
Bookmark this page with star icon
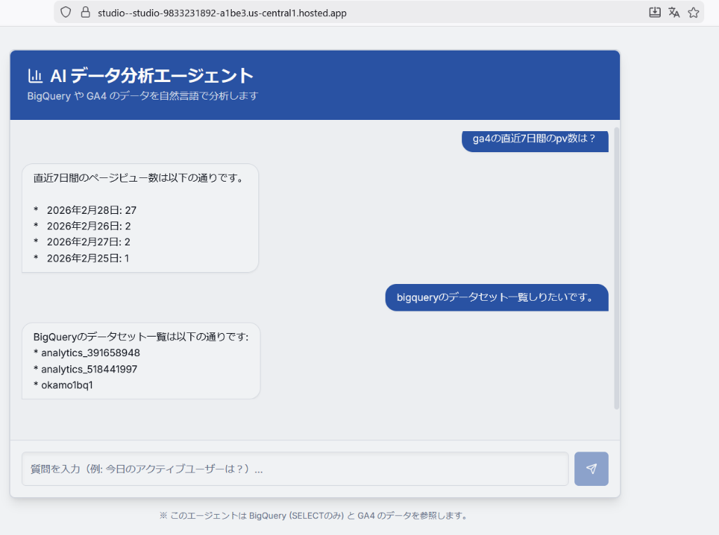click(693, 13)
